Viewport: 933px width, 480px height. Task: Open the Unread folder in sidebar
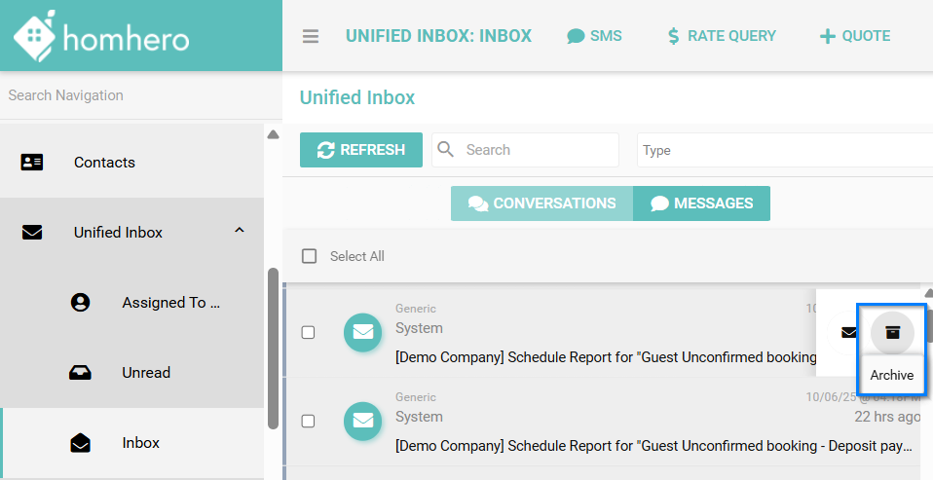coord(146,373)
